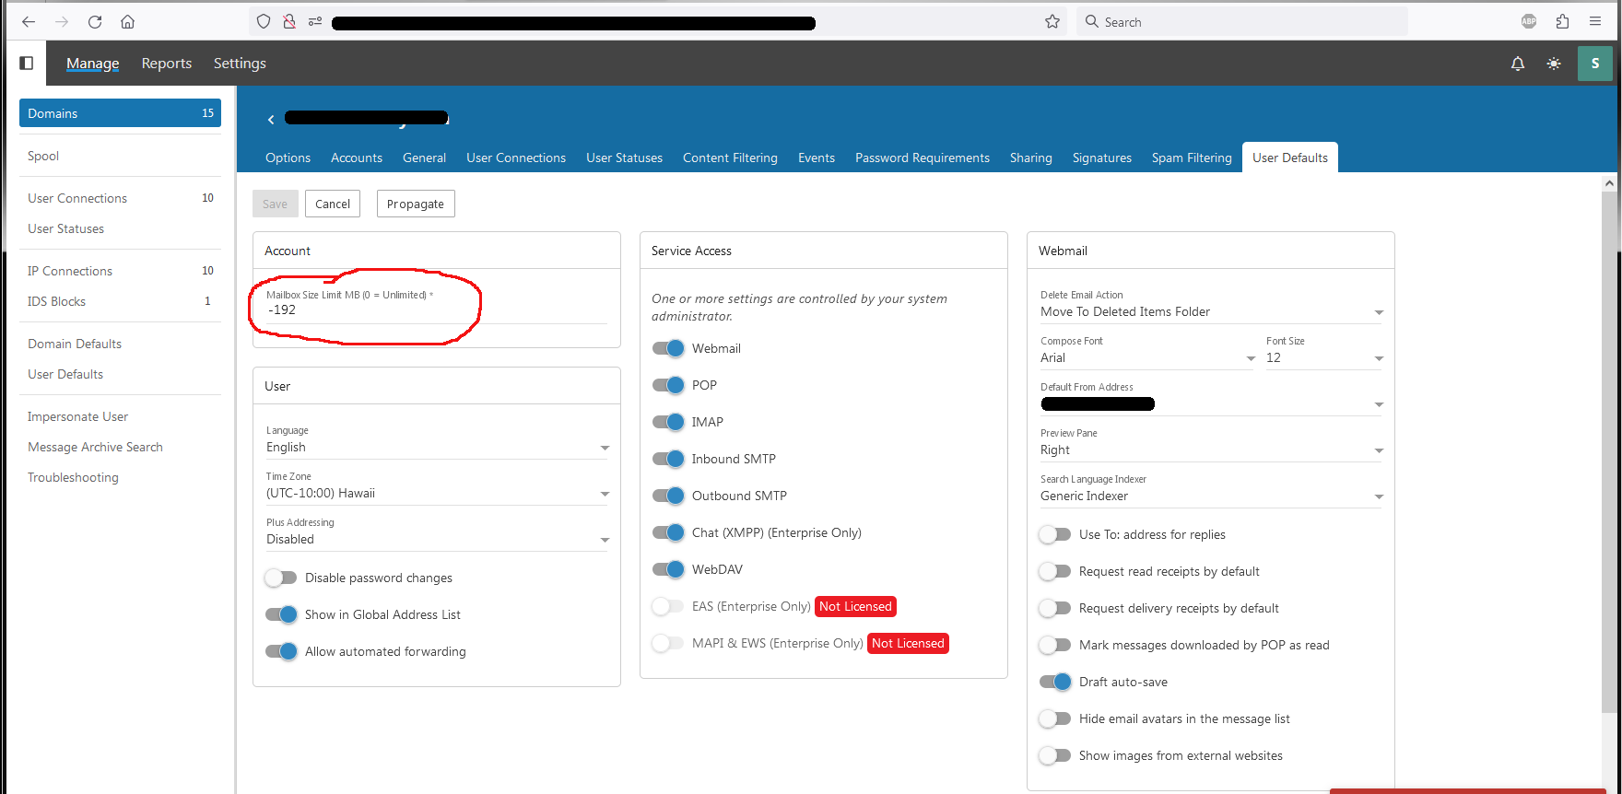Image resolution: width=1622 pixels, height=794 pixels.
Task: Click the back chevron beside domain name
Action: click(x=271, y=120)
